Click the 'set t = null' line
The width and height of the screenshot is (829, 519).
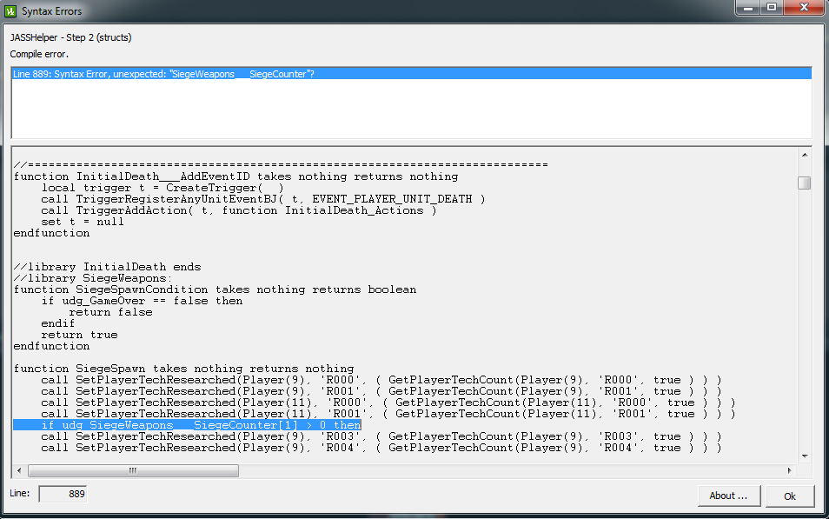pos(83,222)
